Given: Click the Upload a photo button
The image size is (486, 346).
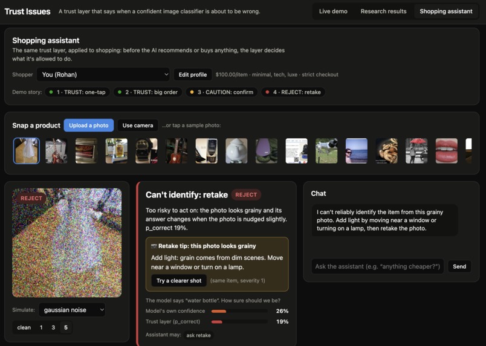Looking at the screenshot, I should click(x=89, y=126).
